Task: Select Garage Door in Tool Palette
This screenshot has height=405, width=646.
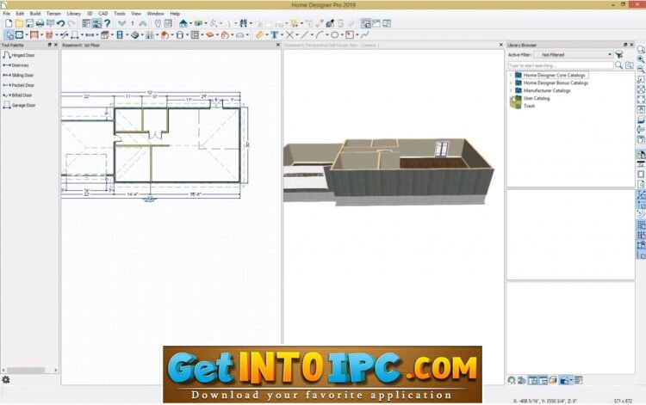Action: point(19,105)
